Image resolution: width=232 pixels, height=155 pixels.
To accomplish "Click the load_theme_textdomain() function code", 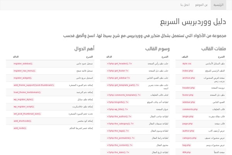I will tap(27, 92).
